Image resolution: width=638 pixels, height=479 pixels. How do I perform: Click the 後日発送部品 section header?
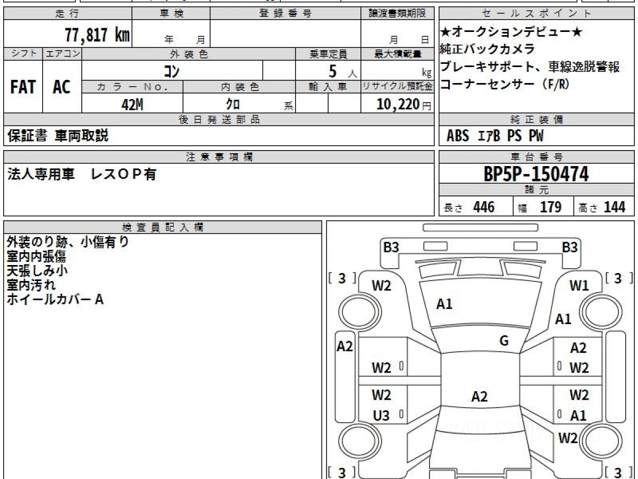(219, 120)
